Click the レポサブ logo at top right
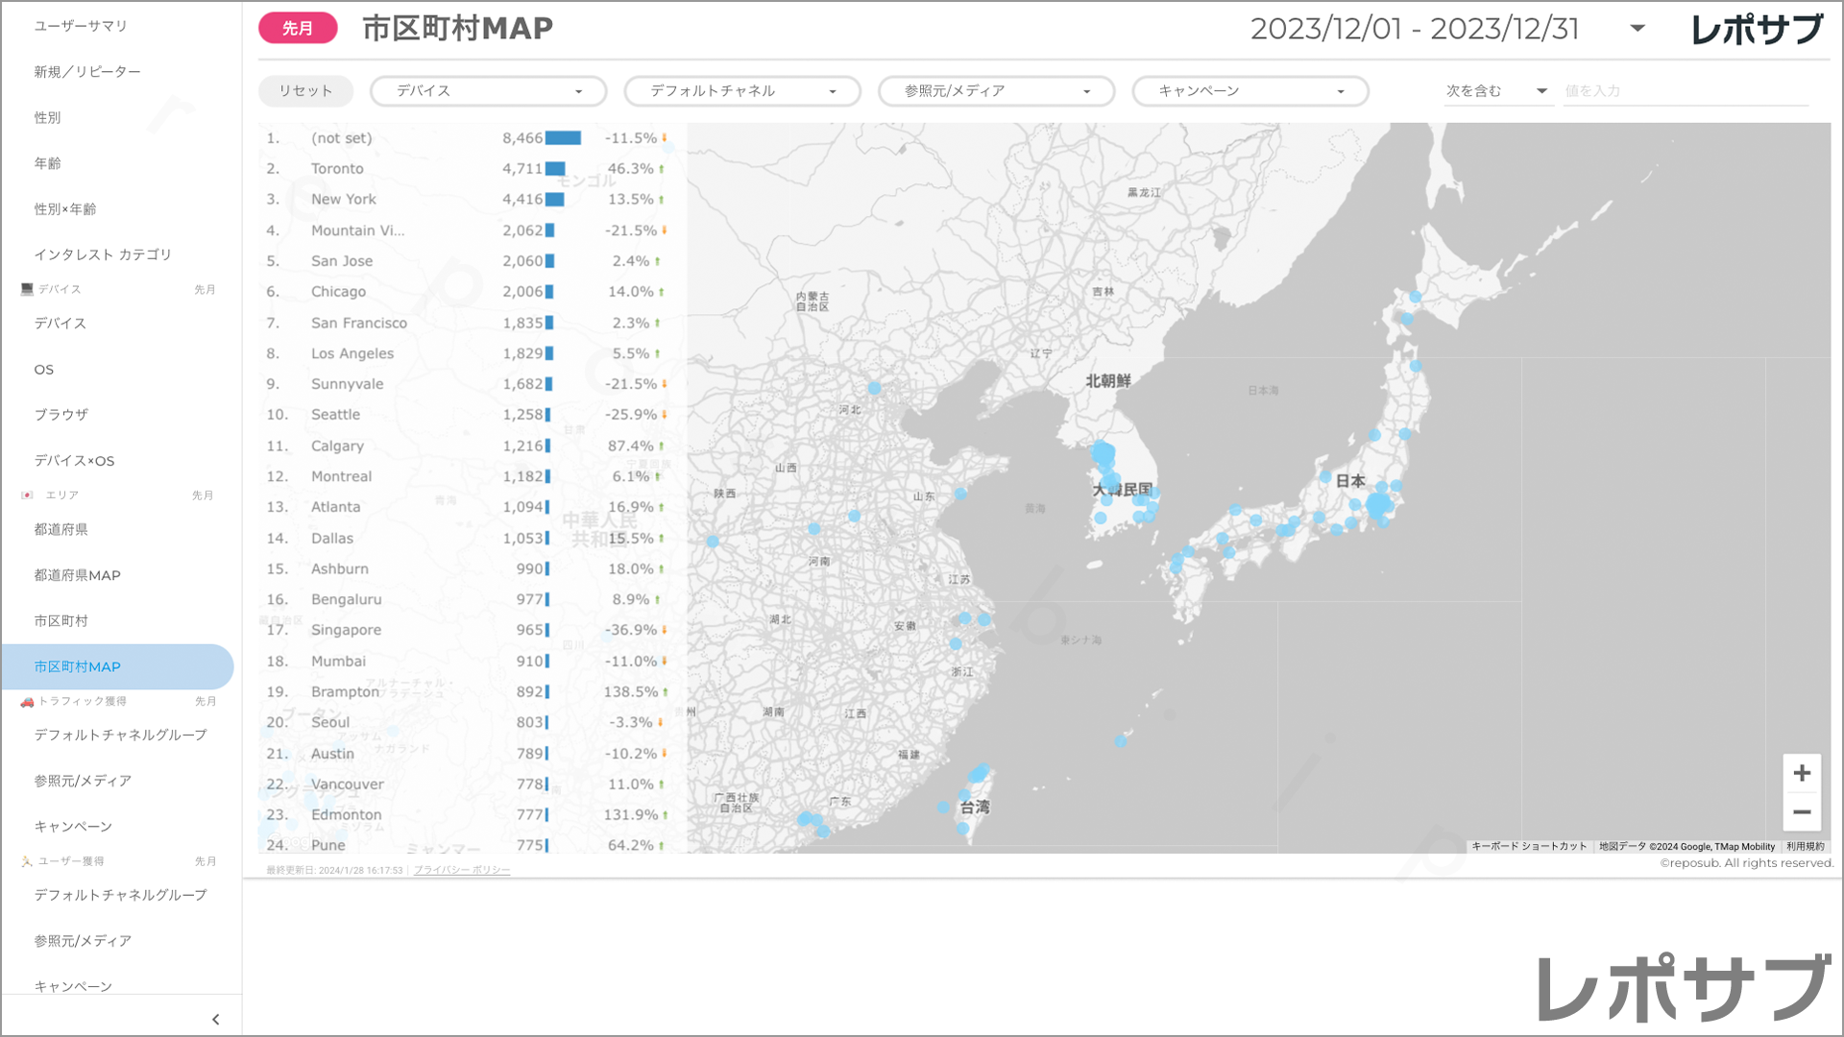This screenshot has height=1037, width=1844. click(x=1757, y=29)
